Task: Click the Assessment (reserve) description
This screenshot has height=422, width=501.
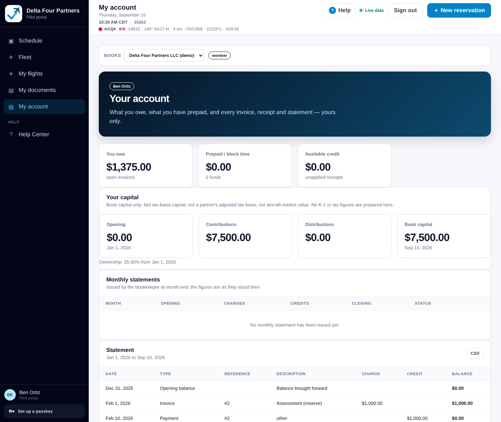Action: 299,403
